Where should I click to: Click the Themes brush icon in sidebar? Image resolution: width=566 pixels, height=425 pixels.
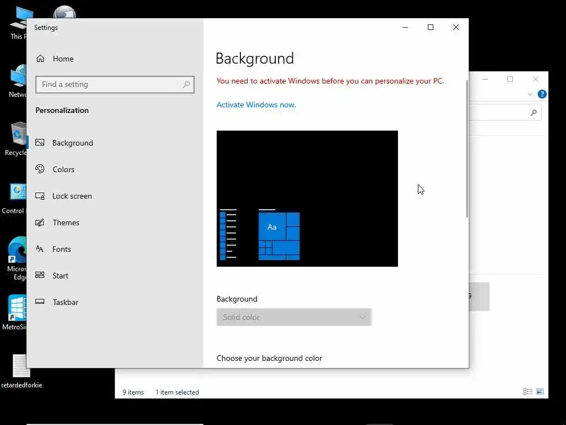[x=40, y=222]
